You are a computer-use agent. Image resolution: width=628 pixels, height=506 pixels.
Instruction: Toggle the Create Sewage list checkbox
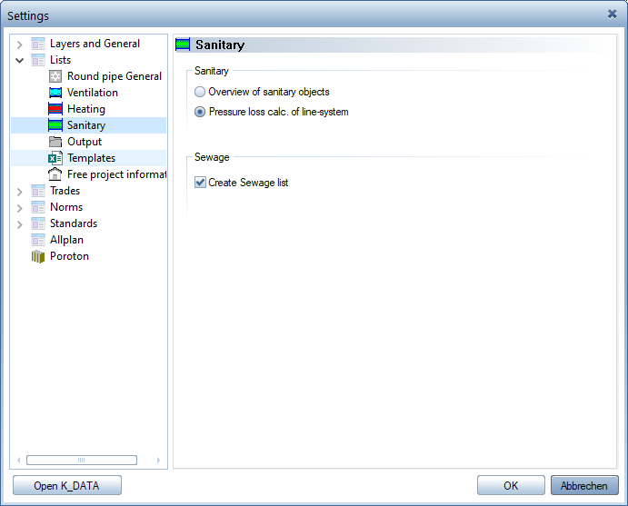click(200, 183)
